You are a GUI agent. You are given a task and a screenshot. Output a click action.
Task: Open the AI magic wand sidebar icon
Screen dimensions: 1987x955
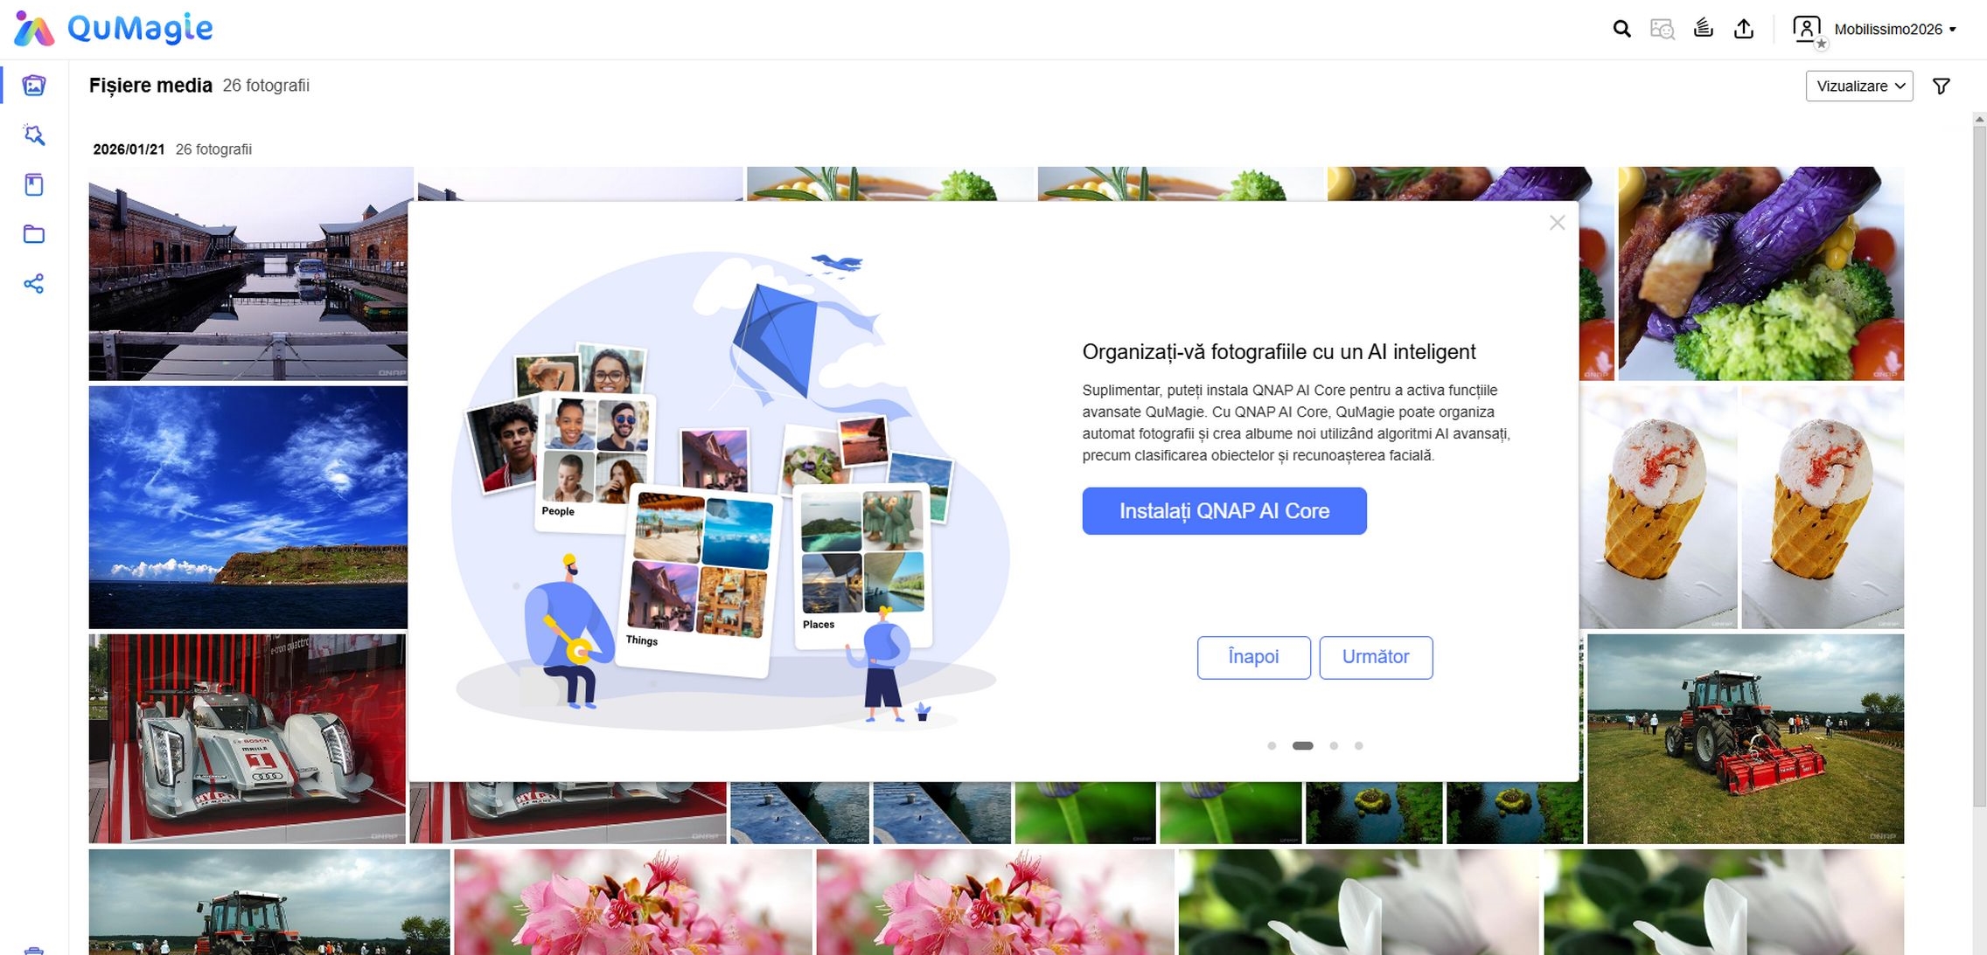34,135
